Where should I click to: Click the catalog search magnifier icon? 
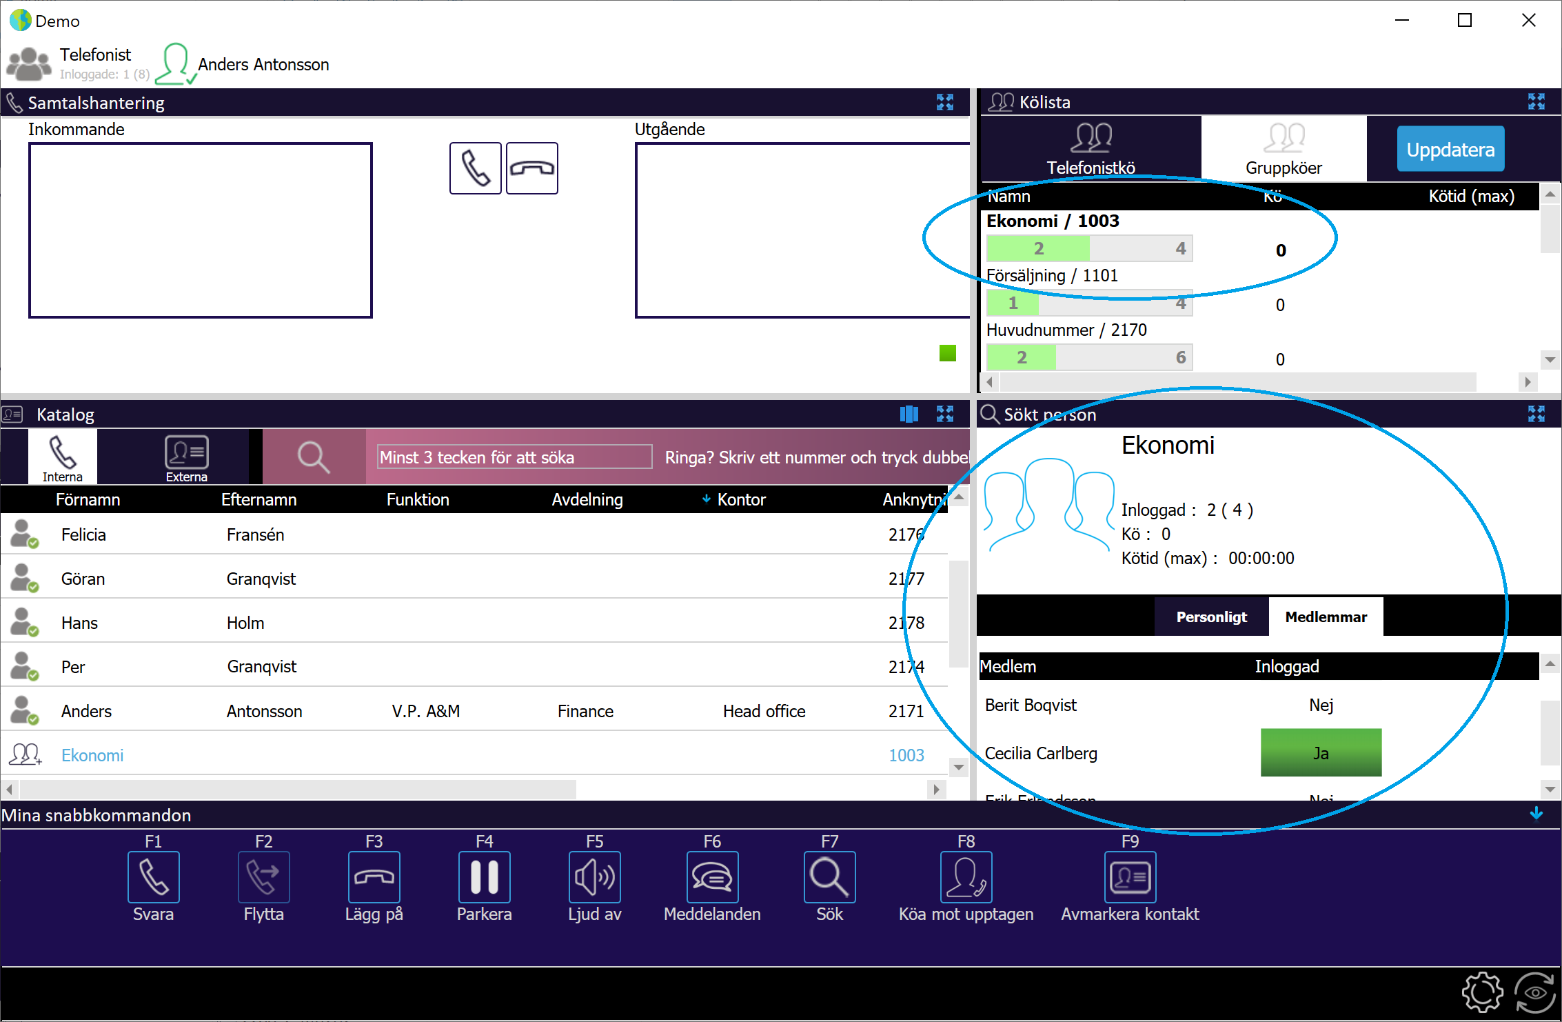click(314, 457)
